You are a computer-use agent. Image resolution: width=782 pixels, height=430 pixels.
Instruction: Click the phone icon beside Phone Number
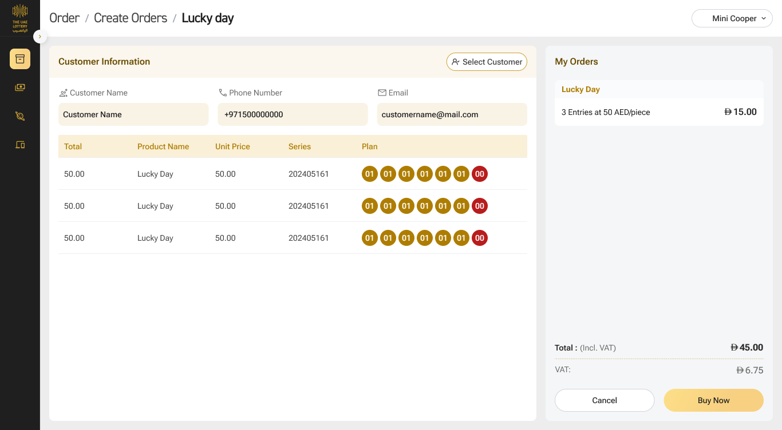[x=223, y=93]
